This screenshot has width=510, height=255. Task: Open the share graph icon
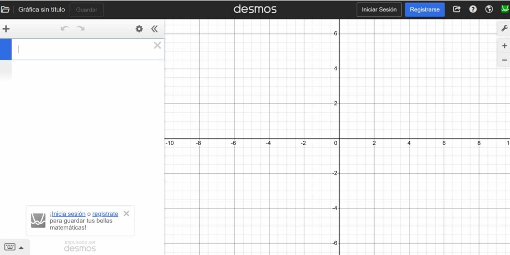457,9
